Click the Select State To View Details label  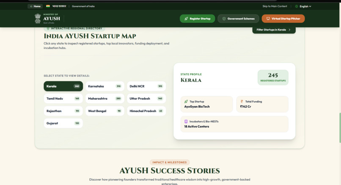pos(66,76)
